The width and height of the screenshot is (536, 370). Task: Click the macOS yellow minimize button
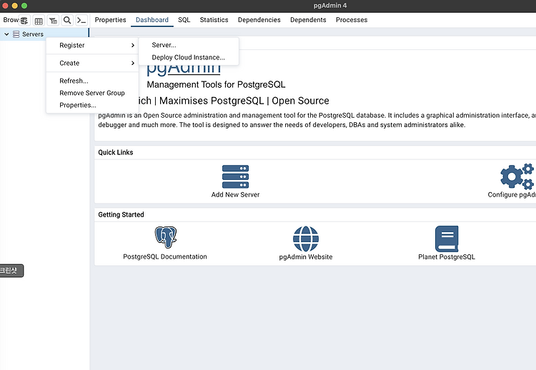[x=15, y=6]
